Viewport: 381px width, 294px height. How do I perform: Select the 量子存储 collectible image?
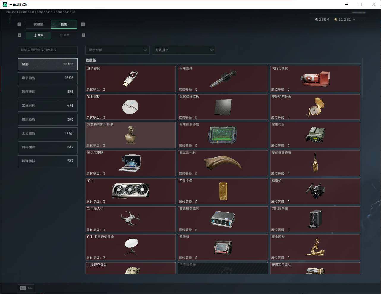click(130, 79)
